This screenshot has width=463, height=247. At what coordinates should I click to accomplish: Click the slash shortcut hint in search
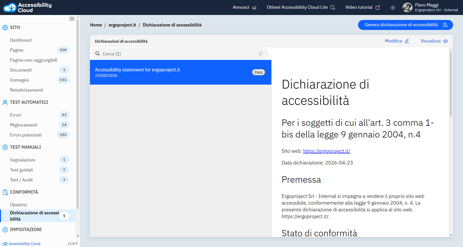260,54
